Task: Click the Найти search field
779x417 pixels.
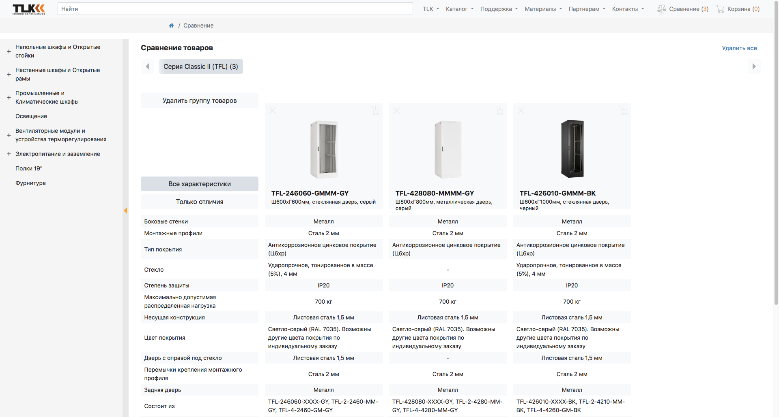Action: pyautogui.click(x=235, y=9)
